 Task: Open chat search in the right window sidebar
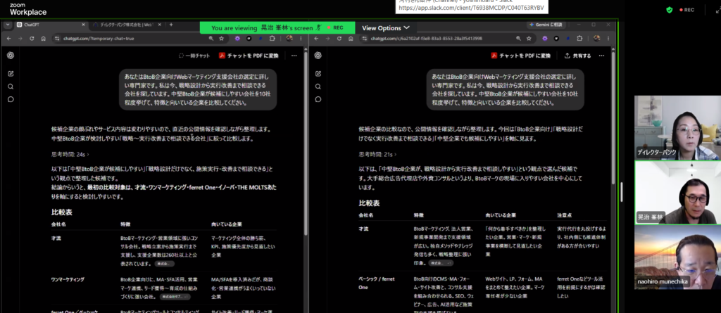(x=318, y=87)
